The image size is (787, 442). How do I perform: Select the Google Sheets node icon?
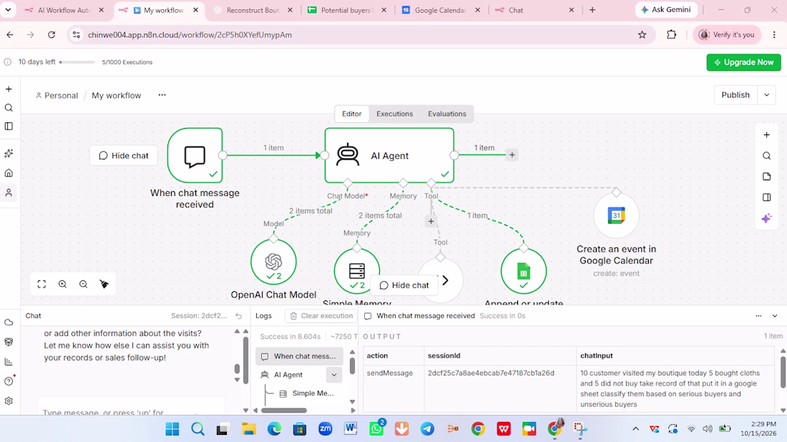coord(524,271)
